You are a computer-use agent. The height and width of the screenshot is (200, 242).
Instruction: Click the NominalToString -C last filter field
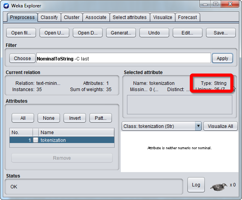tap(124, 59)
